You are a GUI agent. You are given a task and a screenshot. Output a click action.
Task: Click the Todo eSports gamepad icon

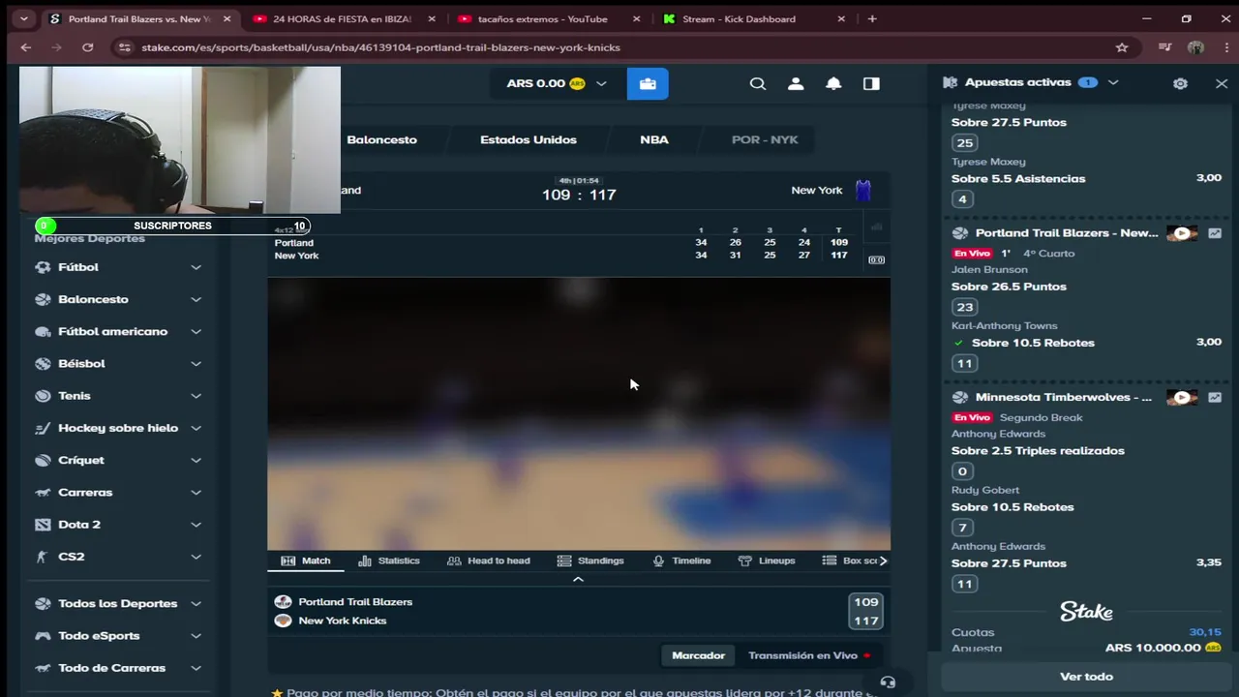coord(43,636)
